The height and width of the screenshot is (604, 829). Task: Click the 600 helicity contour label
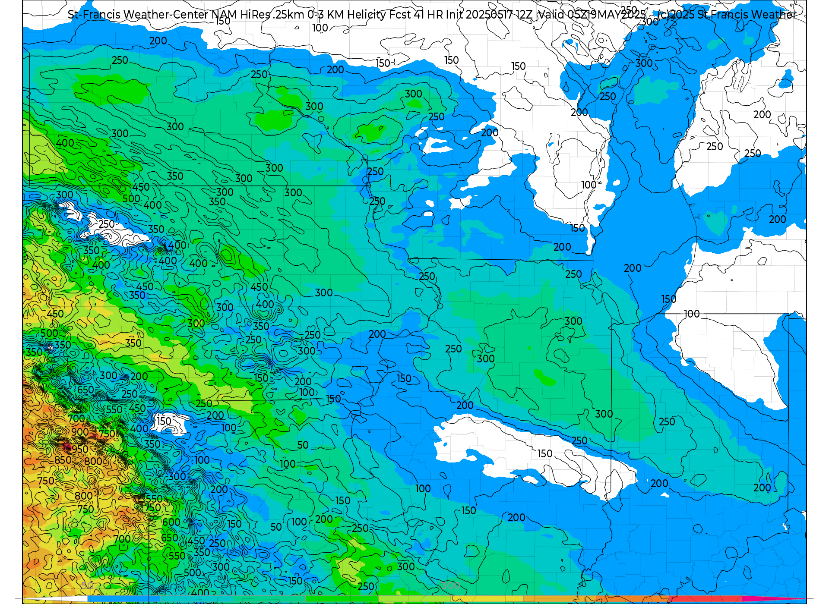pyautogui.click(x=171, y=522)
